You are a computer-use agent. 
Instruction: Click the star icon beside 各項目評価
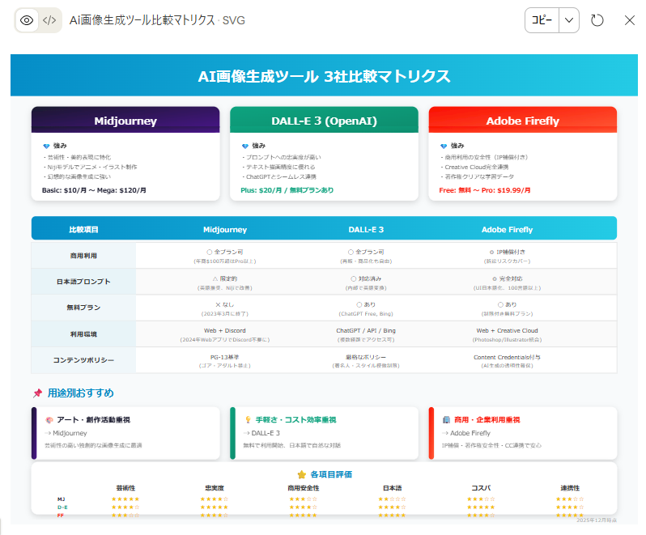(302, 474)
